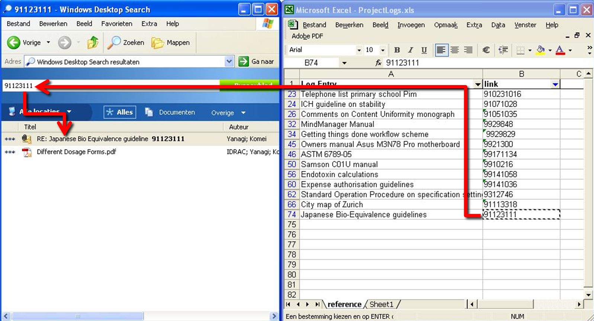Select row header 46 in Excel
The image size is (594, 321).
292,154
